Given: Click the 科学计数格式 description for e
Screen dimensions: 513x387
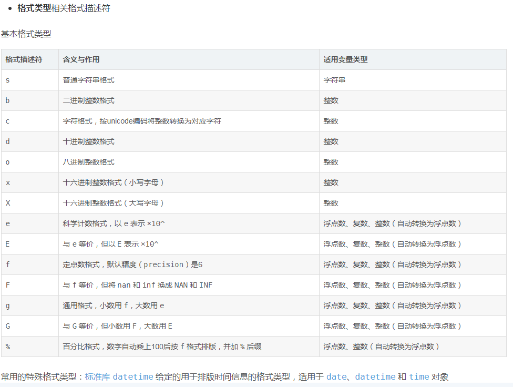Looking at the screenshot, I should (114, 223).
